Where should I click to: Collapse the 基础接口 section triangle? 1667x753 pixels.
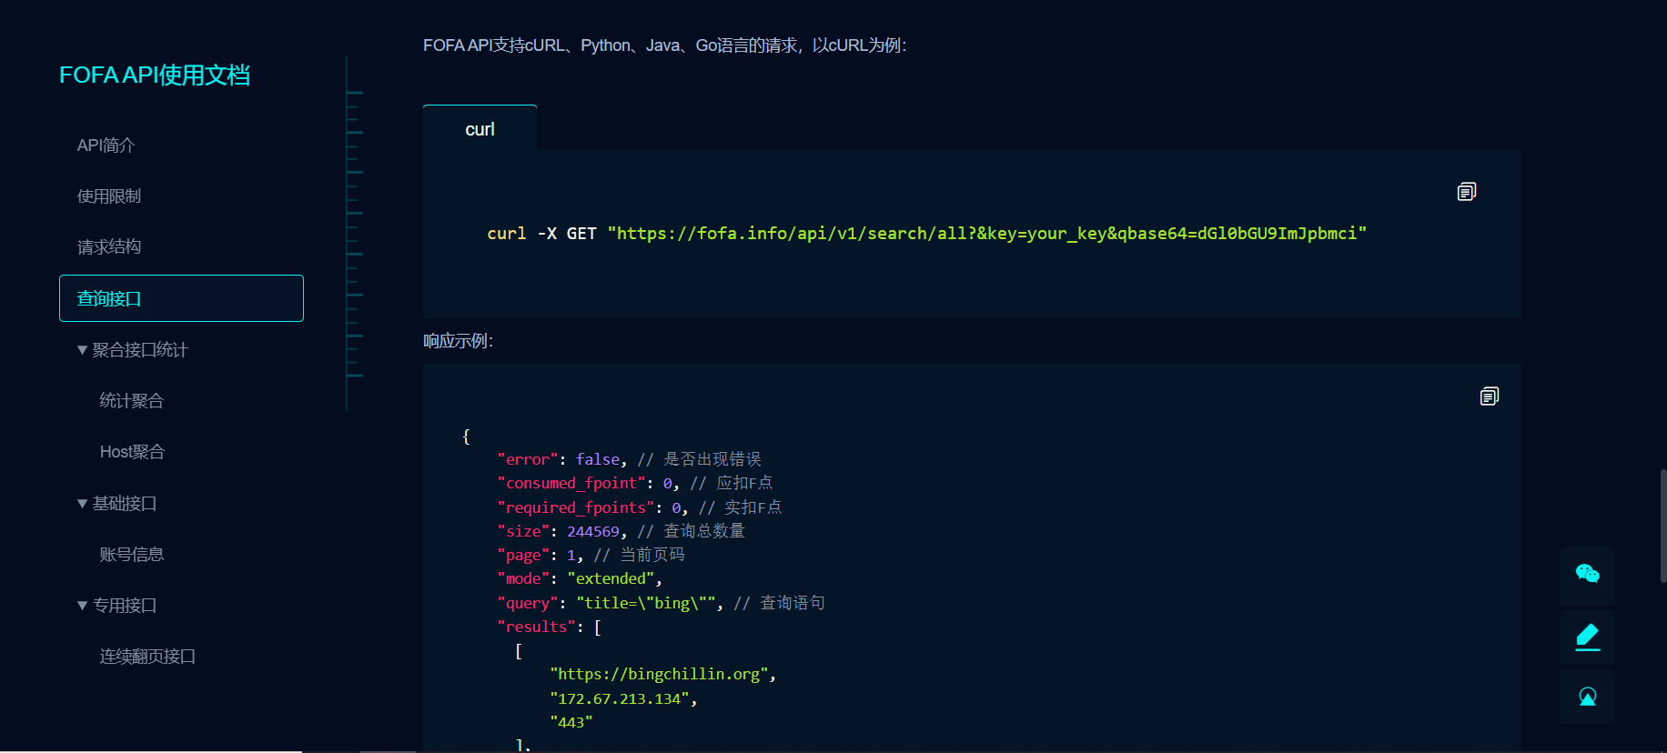pyautogui.click(x=83, y=504)
